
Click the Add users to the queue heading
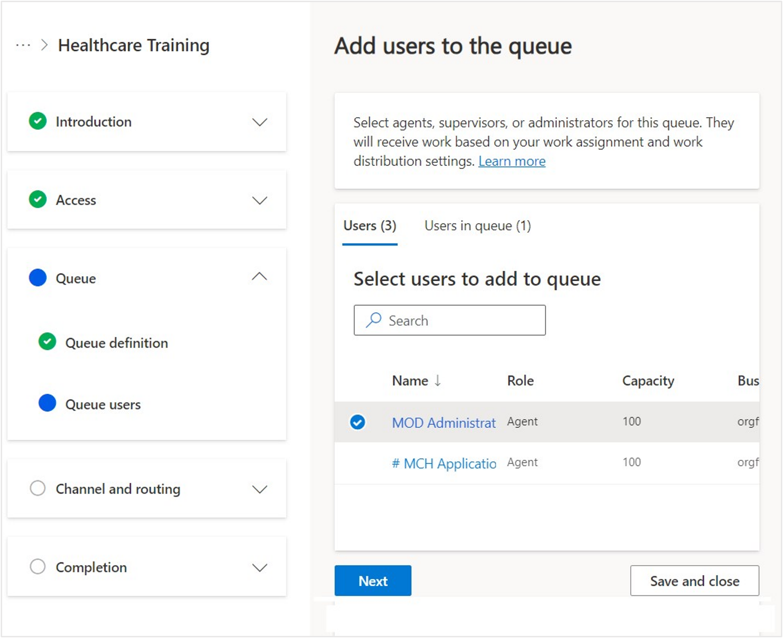pos(453,46)
